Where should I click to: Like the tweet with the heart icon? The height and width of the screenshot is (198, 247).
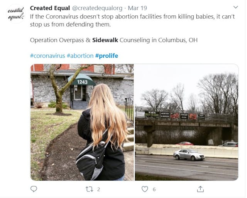tap(145, 189)
